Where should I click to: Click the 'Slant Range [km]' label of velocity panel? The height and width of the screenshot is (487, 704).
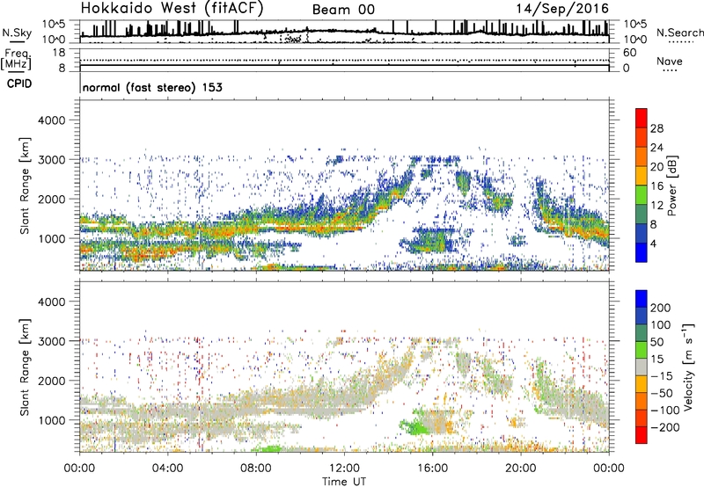[26, 367]
